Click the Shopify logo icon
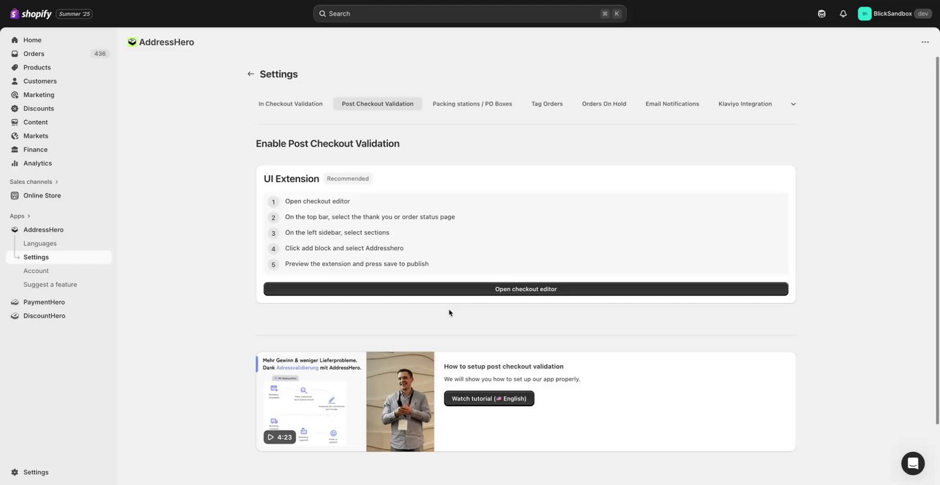This screenshot has width=940, height=485. click(x=15, y=13)
